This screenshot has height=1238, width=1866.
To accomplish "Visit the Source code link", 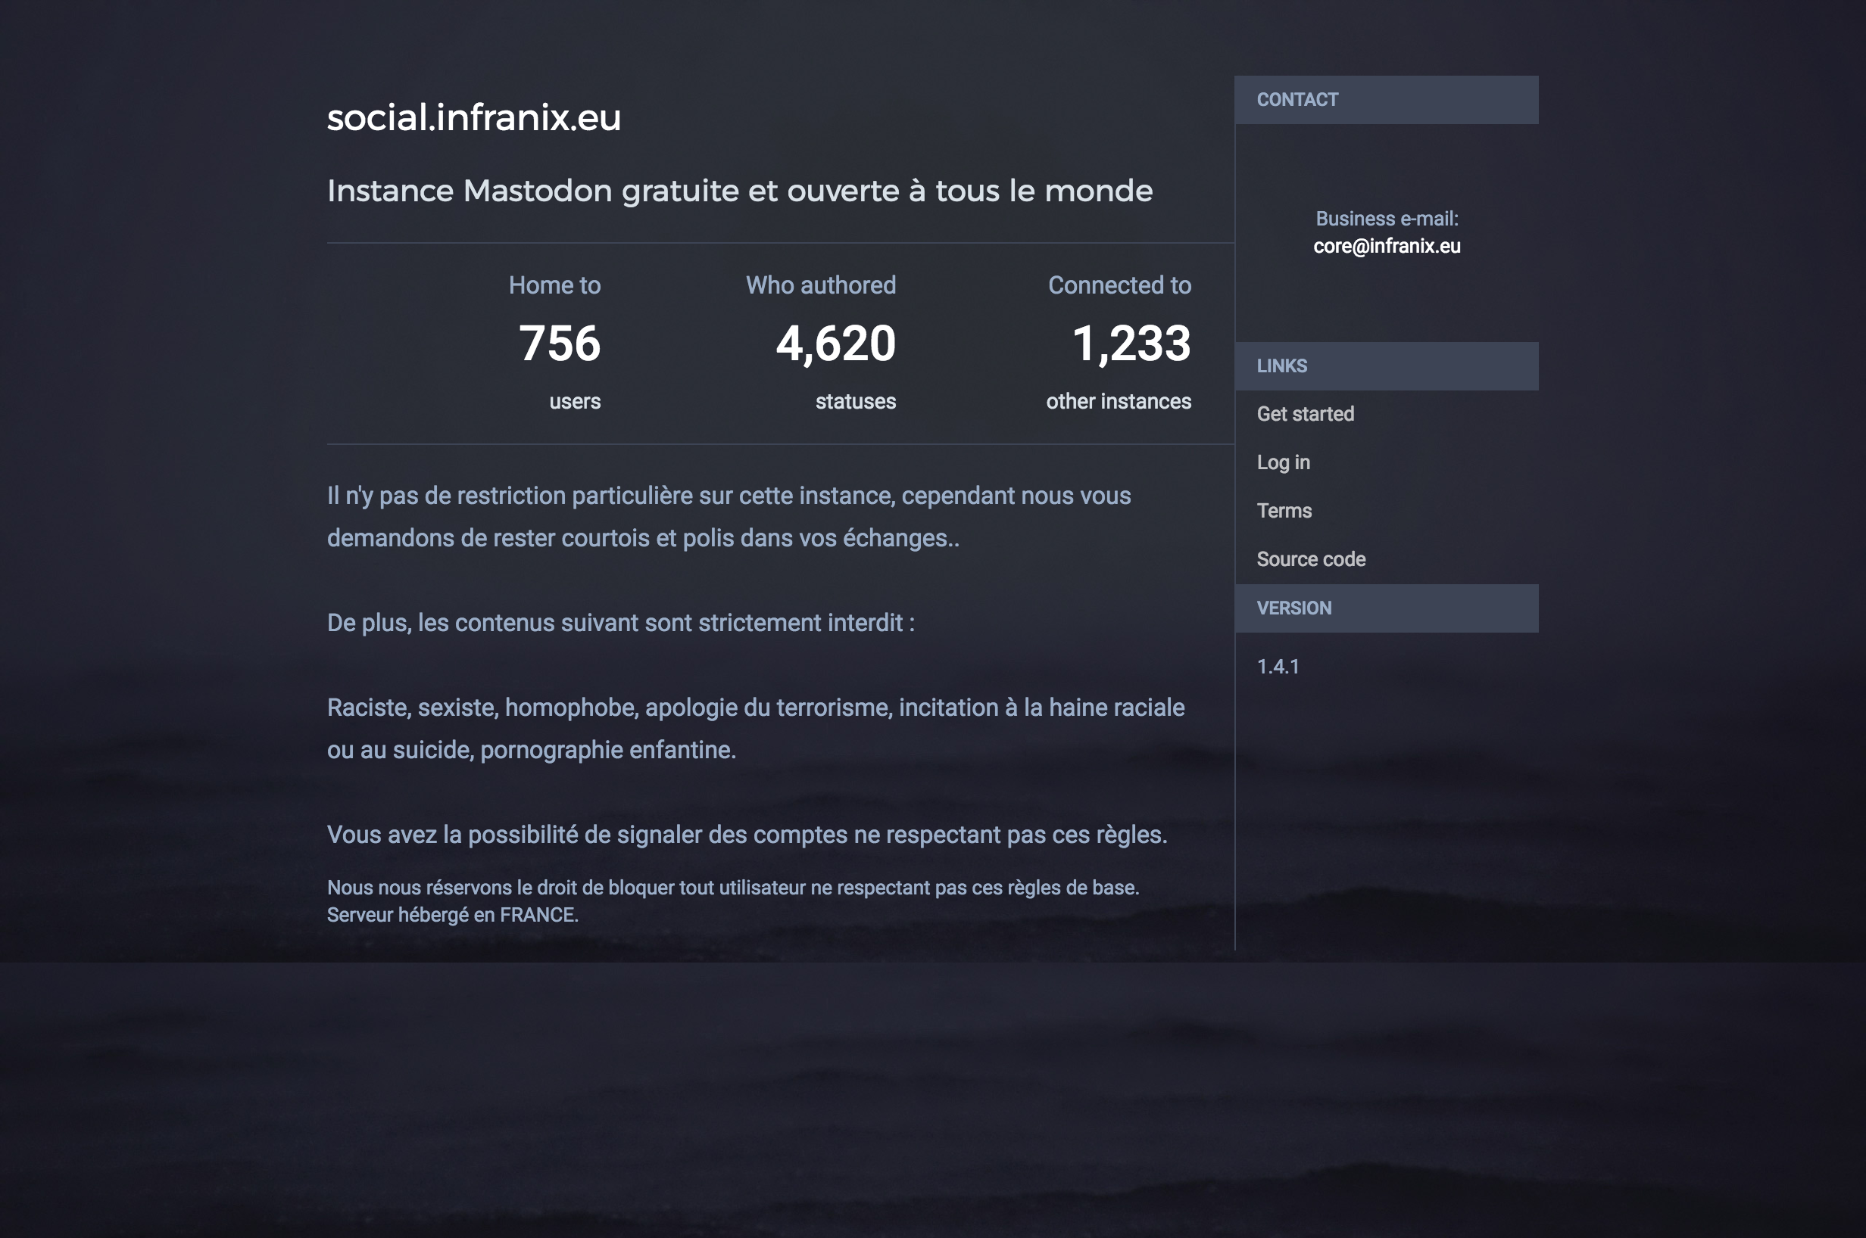I will [1311, 559].
